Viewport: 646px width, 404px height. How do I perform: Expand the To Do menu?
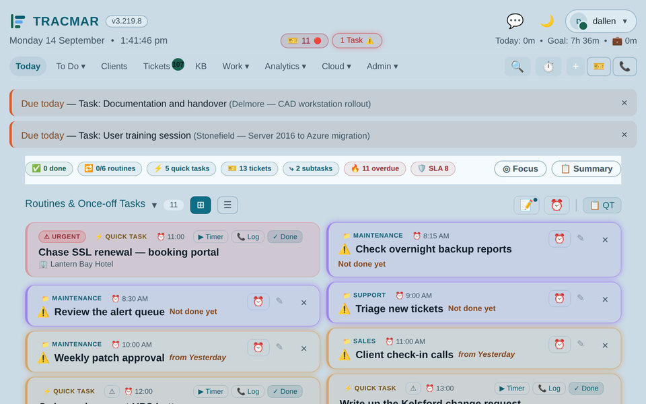click(x=71, y=67)
